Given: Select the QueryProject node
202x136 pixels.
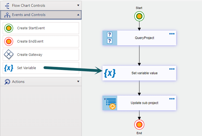Looking at the screenshot, I should coord(139,38).
